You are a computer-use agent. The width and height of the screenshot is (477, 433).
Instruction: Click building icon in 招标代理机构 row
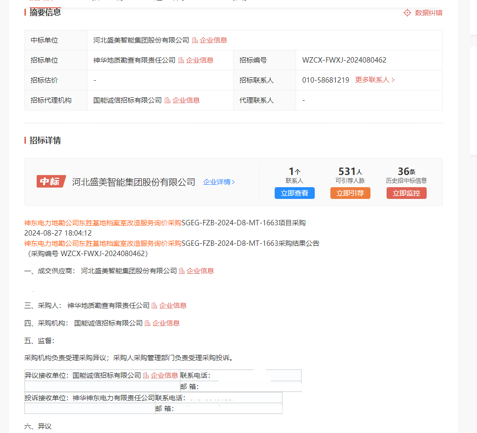[x=168, y=100]
